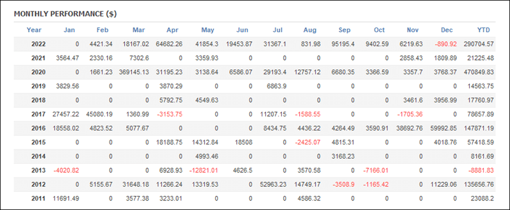Click the Monthly Performance ($) heading
Image resolution: width=510 pixels, height=210 pixels.
(65, 14)
